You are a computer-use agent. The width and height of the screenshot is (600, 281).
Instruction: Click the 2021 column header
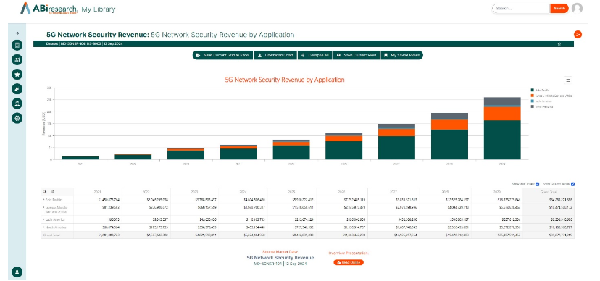click(98, 192)
